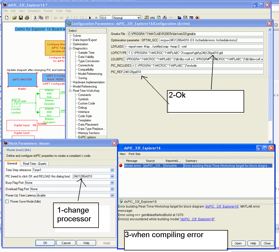Select Sample Time under Diagnostics
The width and height of the screenshot is (279, 252).
(x=86, y=53)
